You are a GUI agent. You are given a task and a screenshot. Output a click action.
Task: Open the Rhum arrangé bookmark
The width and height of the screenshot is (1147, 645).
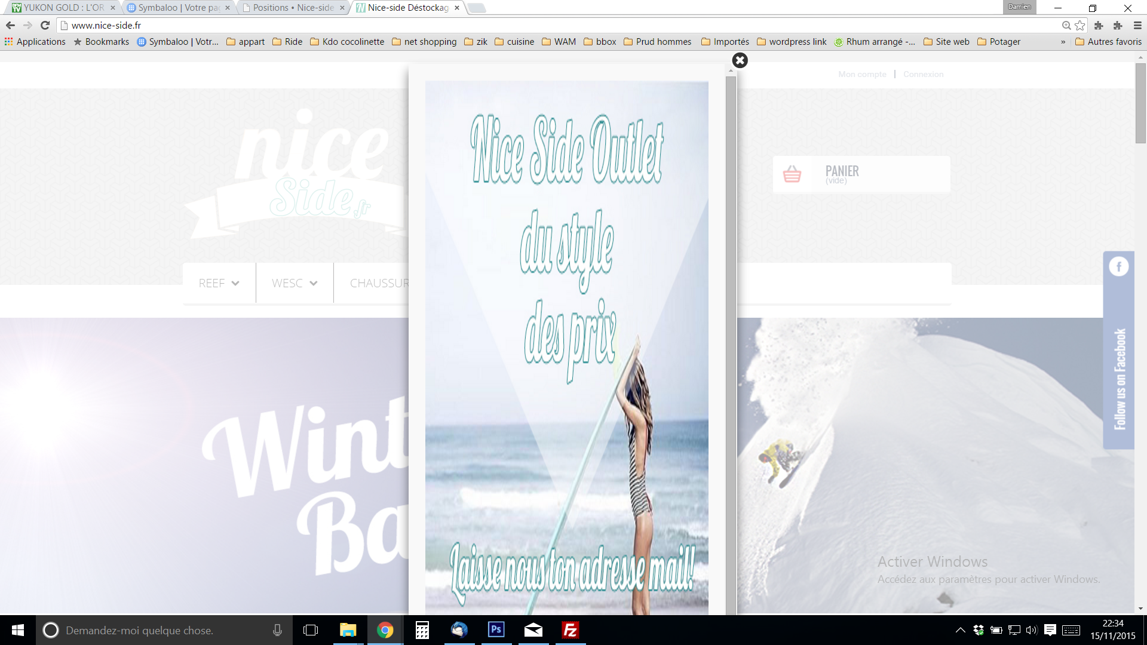(875, 42)
